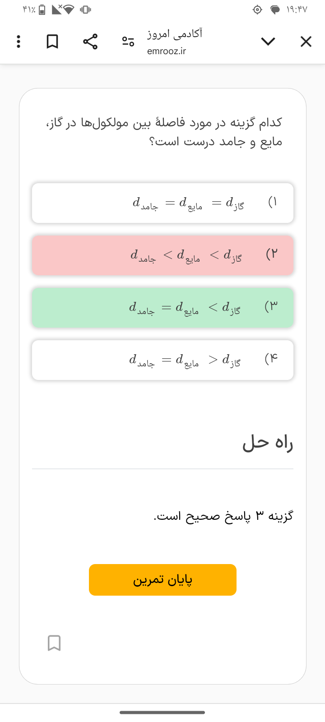Tap the share icon in the toolbar
Image resolution: width=325 pixels, height=722 pixels.
(x=90, y=42)
